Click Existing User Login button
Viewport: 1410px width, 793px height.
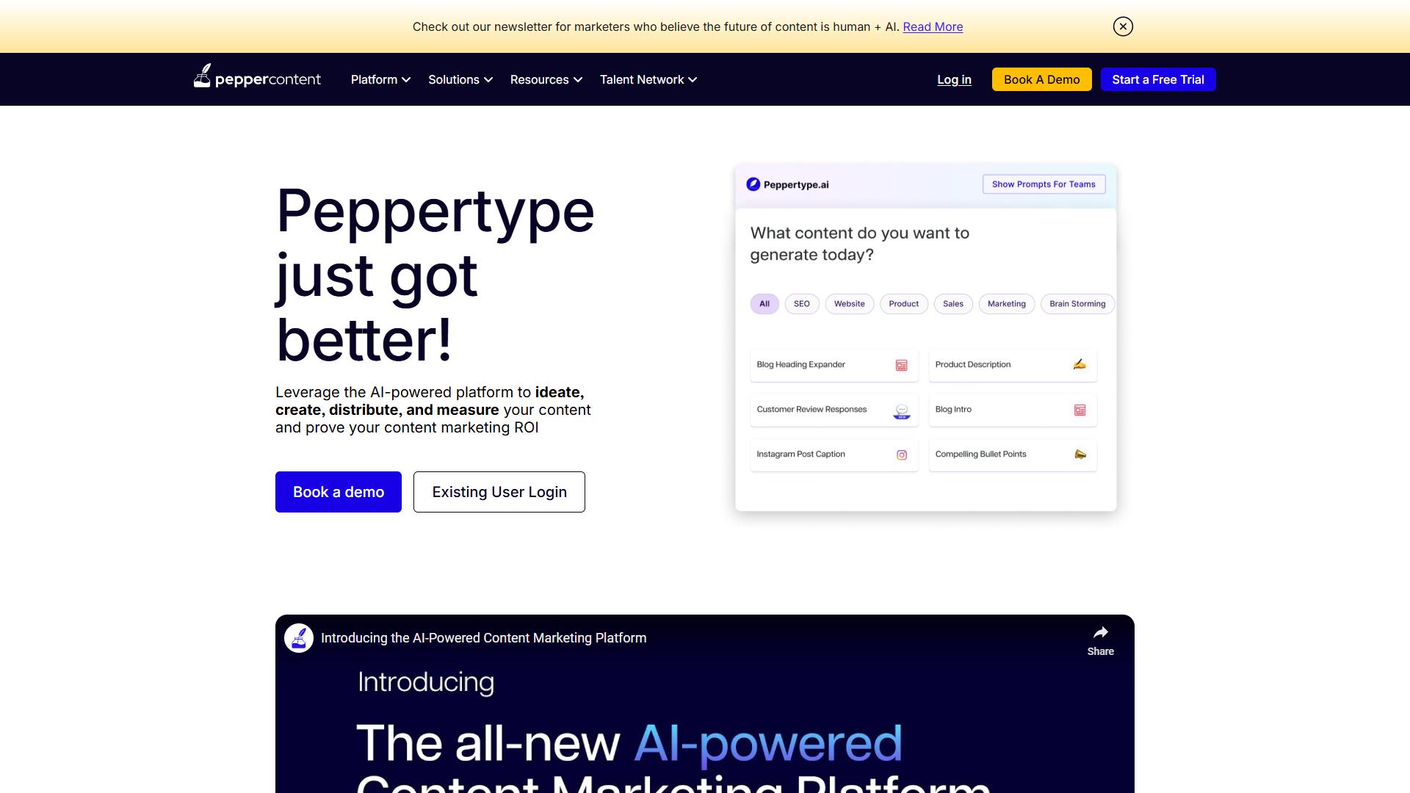499,492
